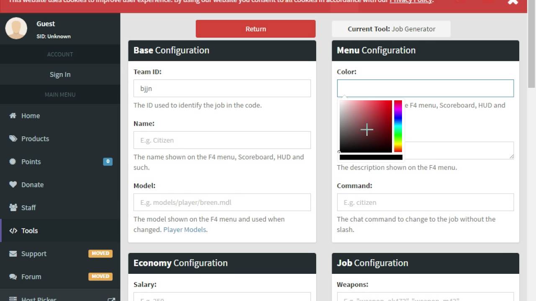Image resolution: width=536 pixels, height=301 pixels.
Task: Click the Points badge icon
Action: click(x=13, y=162)
